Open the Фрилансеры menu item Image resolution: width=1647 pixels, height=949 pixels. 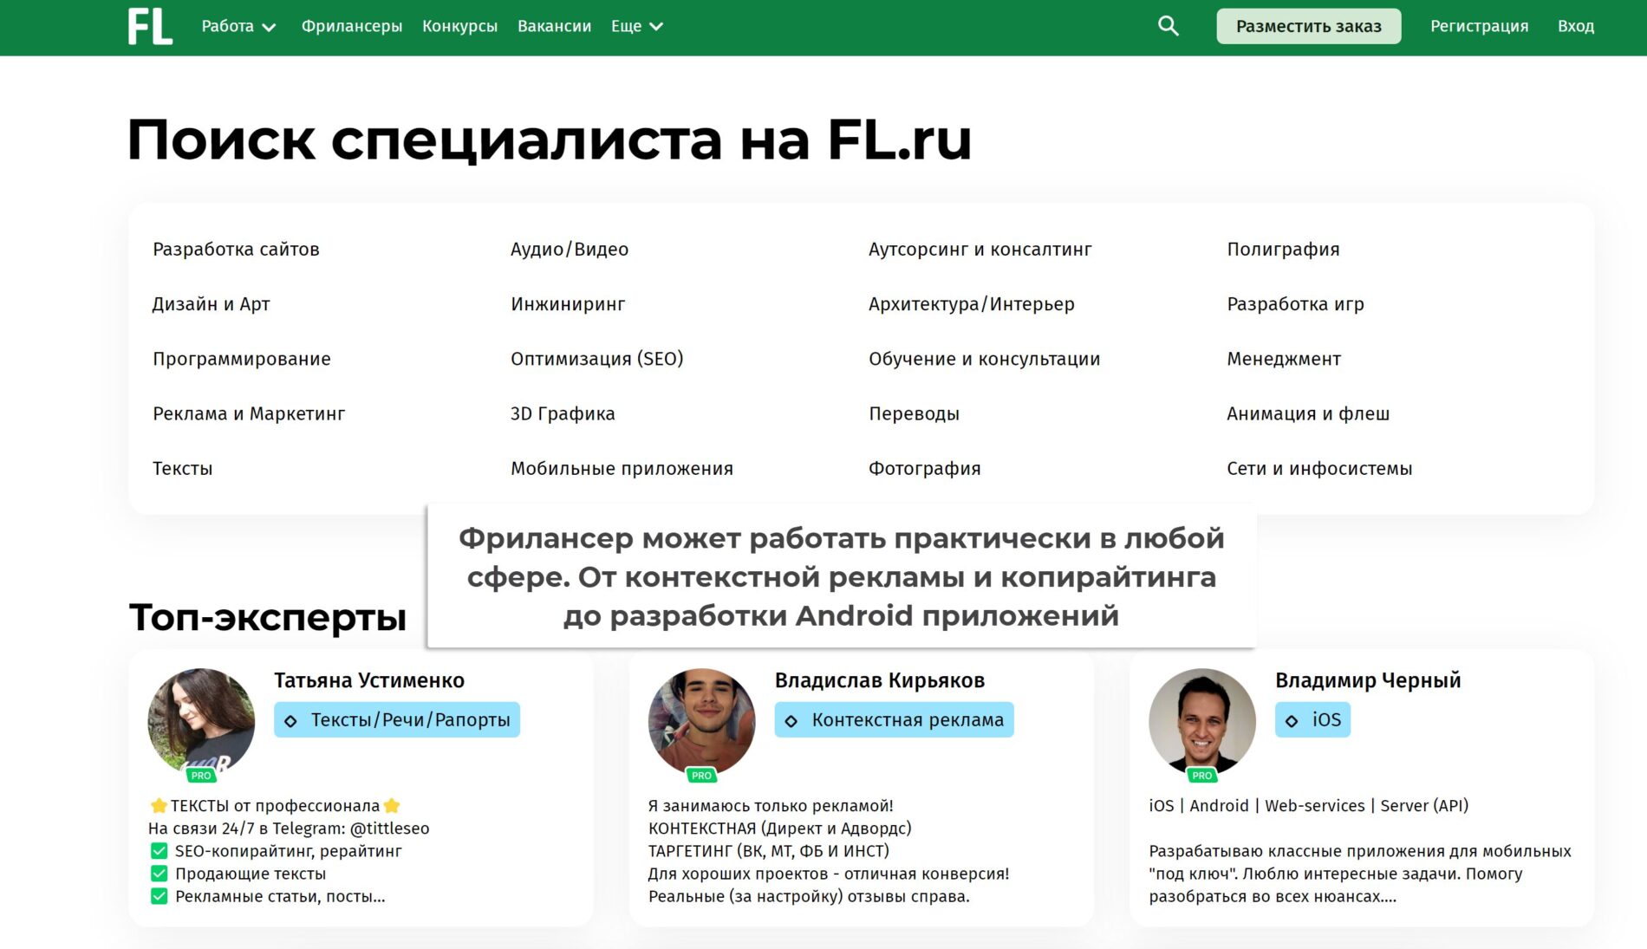351,27
